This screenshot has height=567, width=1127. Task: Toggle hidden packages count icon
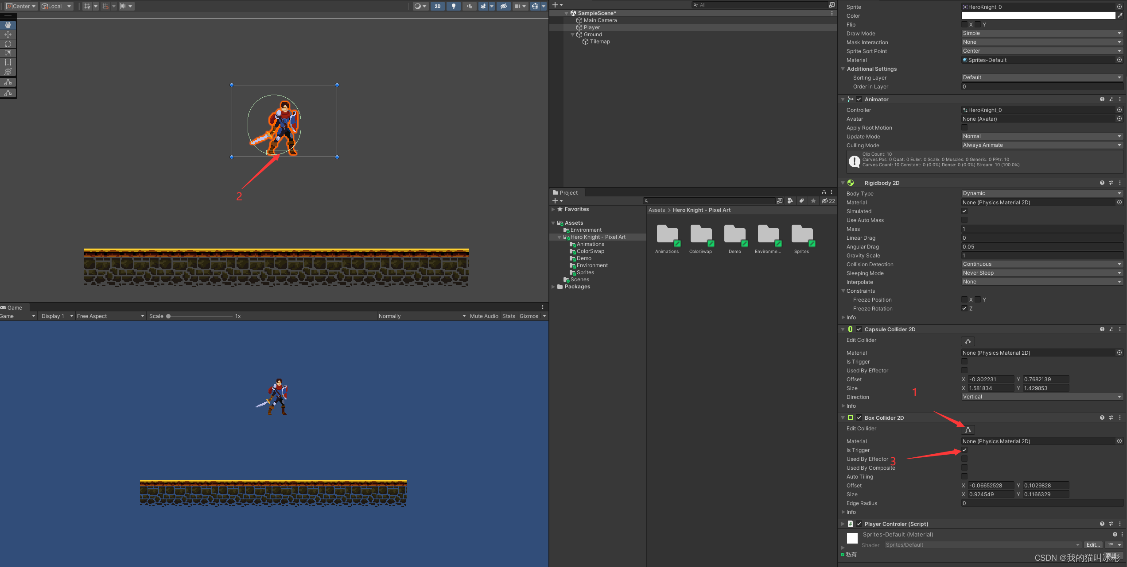[828, 201]
